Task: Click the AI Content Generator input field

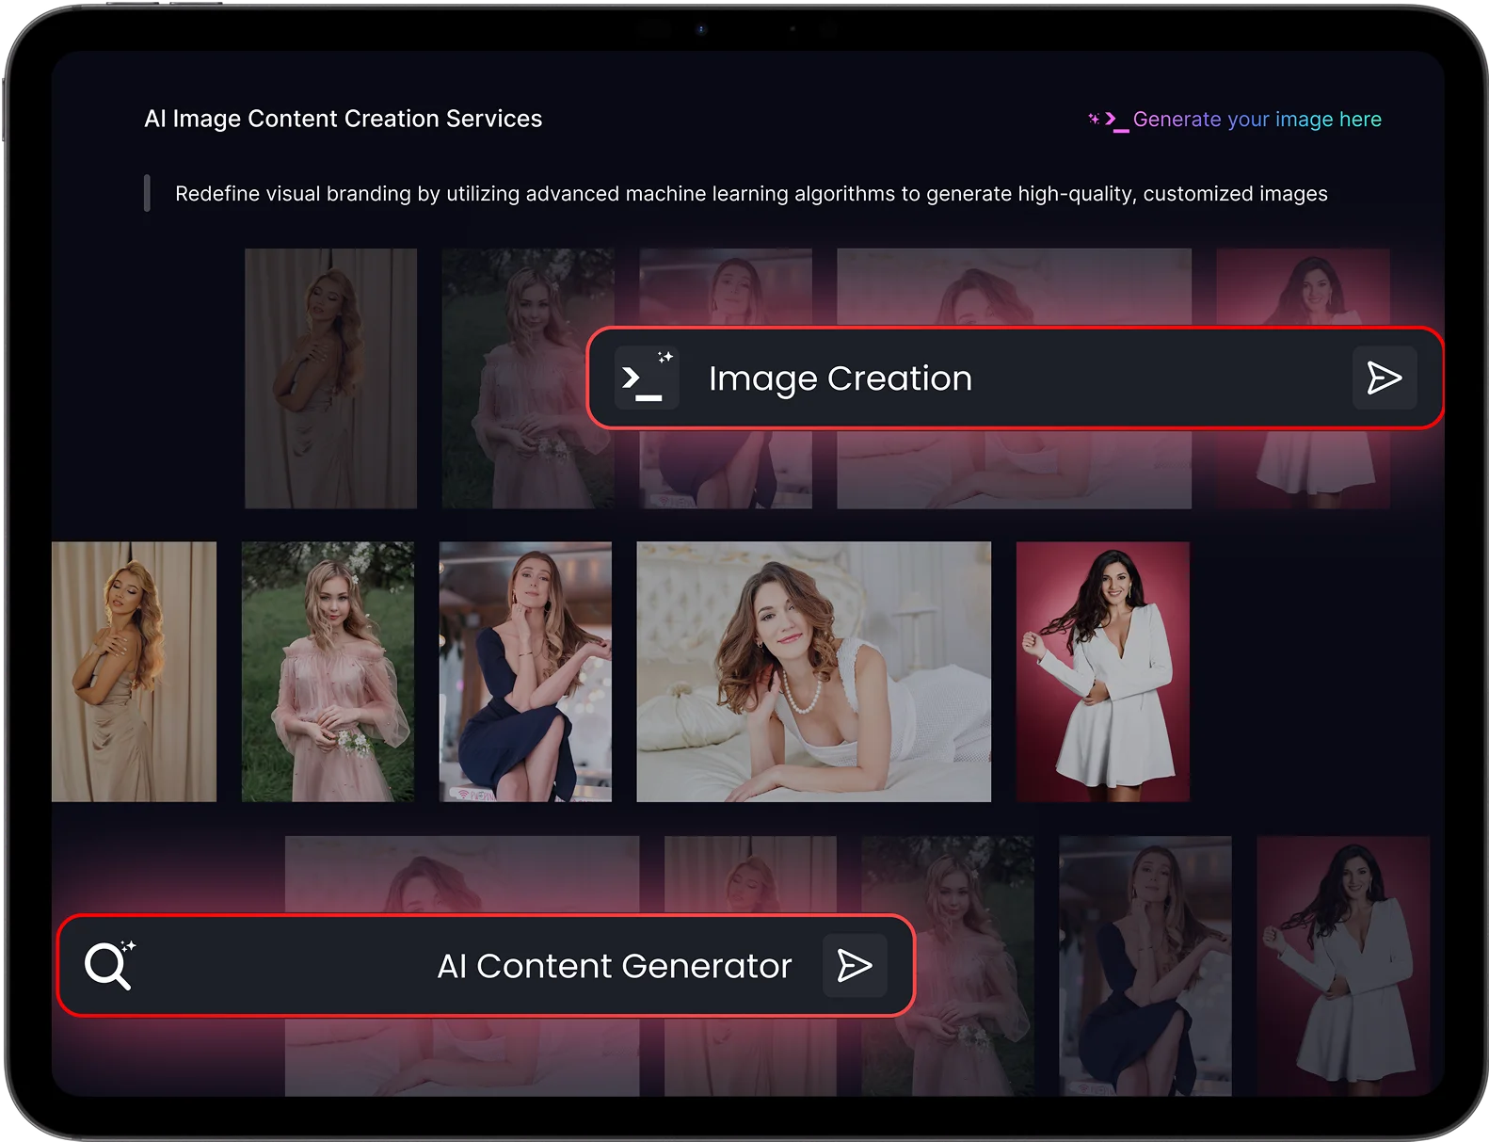Action: point(486,965)
